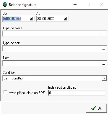Focus the Type de pièce text field

point(52,34)
